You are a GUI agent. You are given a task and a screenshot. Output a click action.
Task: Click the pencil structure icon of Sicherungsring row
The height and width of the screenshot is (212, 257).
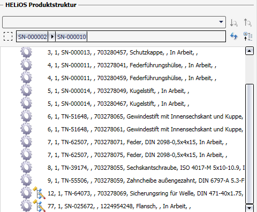[x=39, y=193]
